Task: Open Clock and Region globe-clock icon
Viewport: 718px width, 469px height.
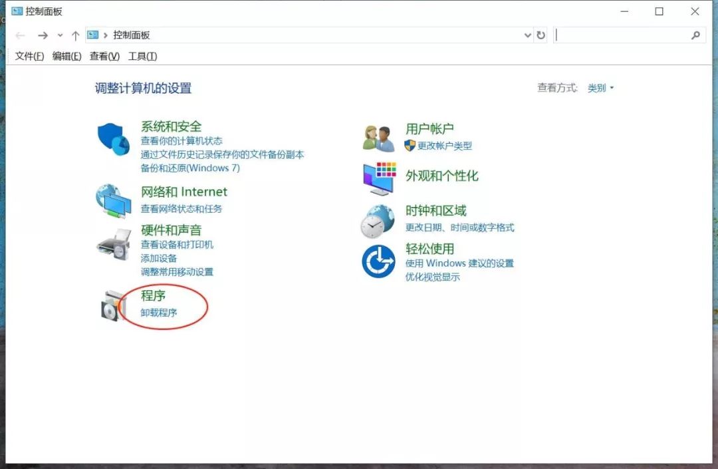Action: (x=378, y=222)
